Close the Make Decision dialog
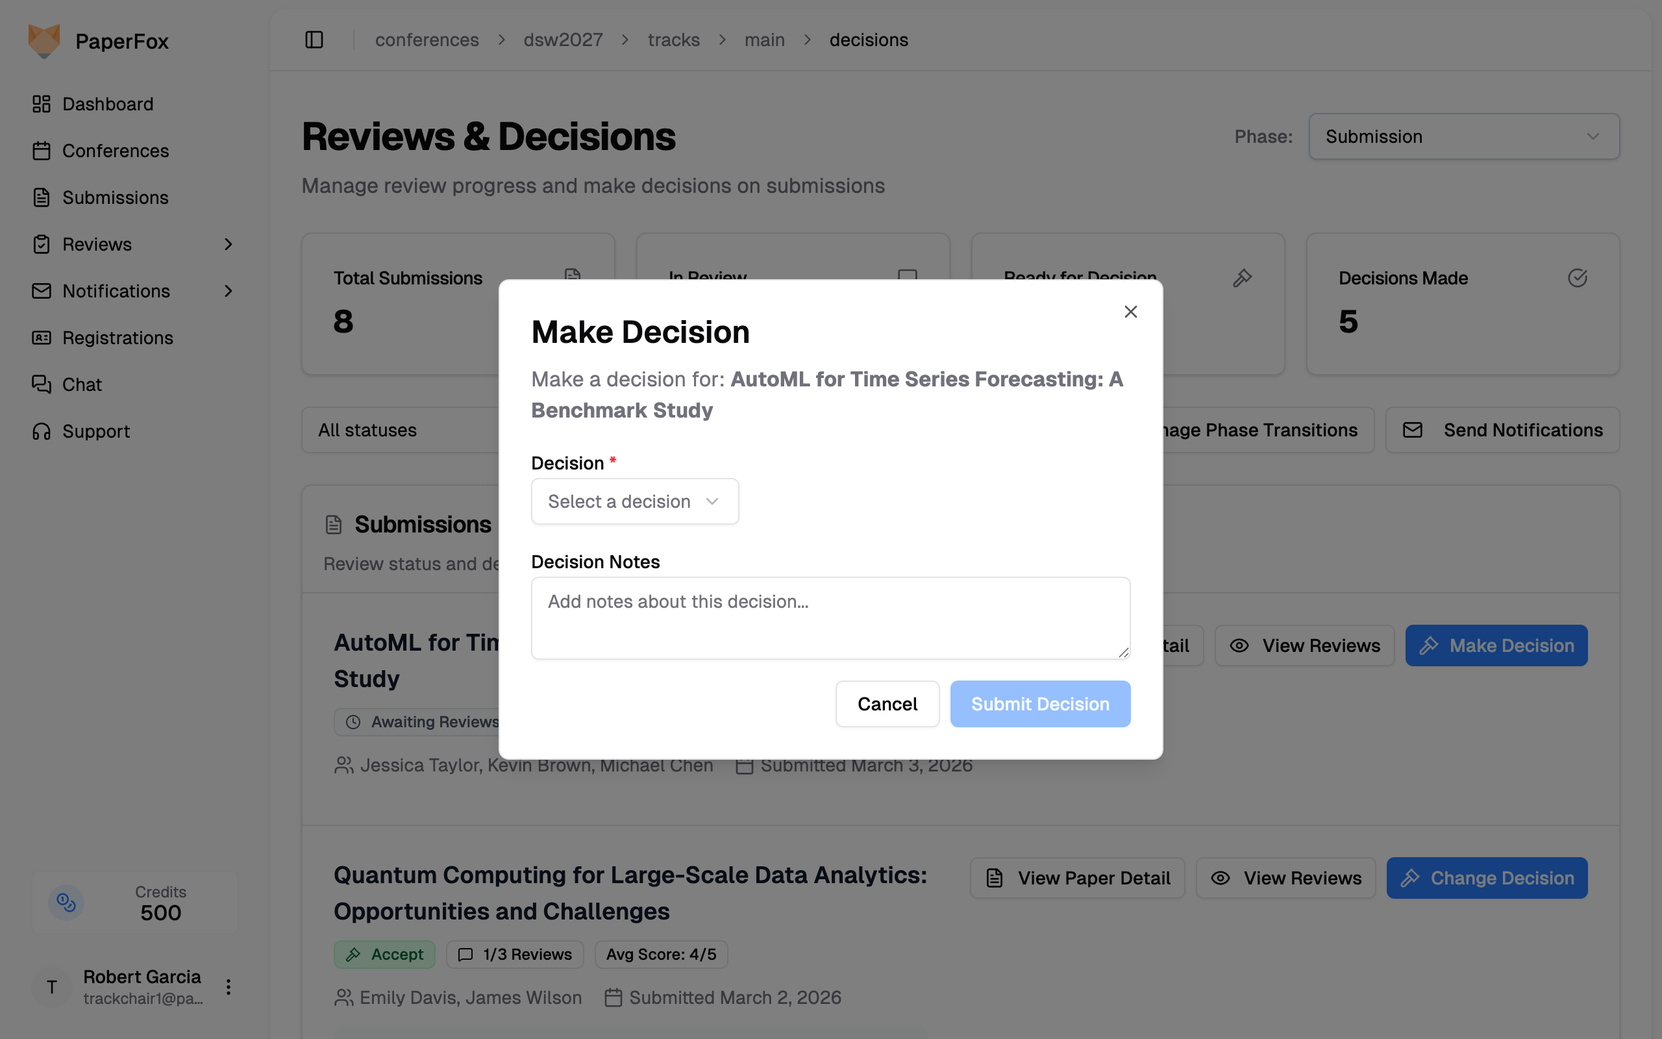 click(1130, 312)
